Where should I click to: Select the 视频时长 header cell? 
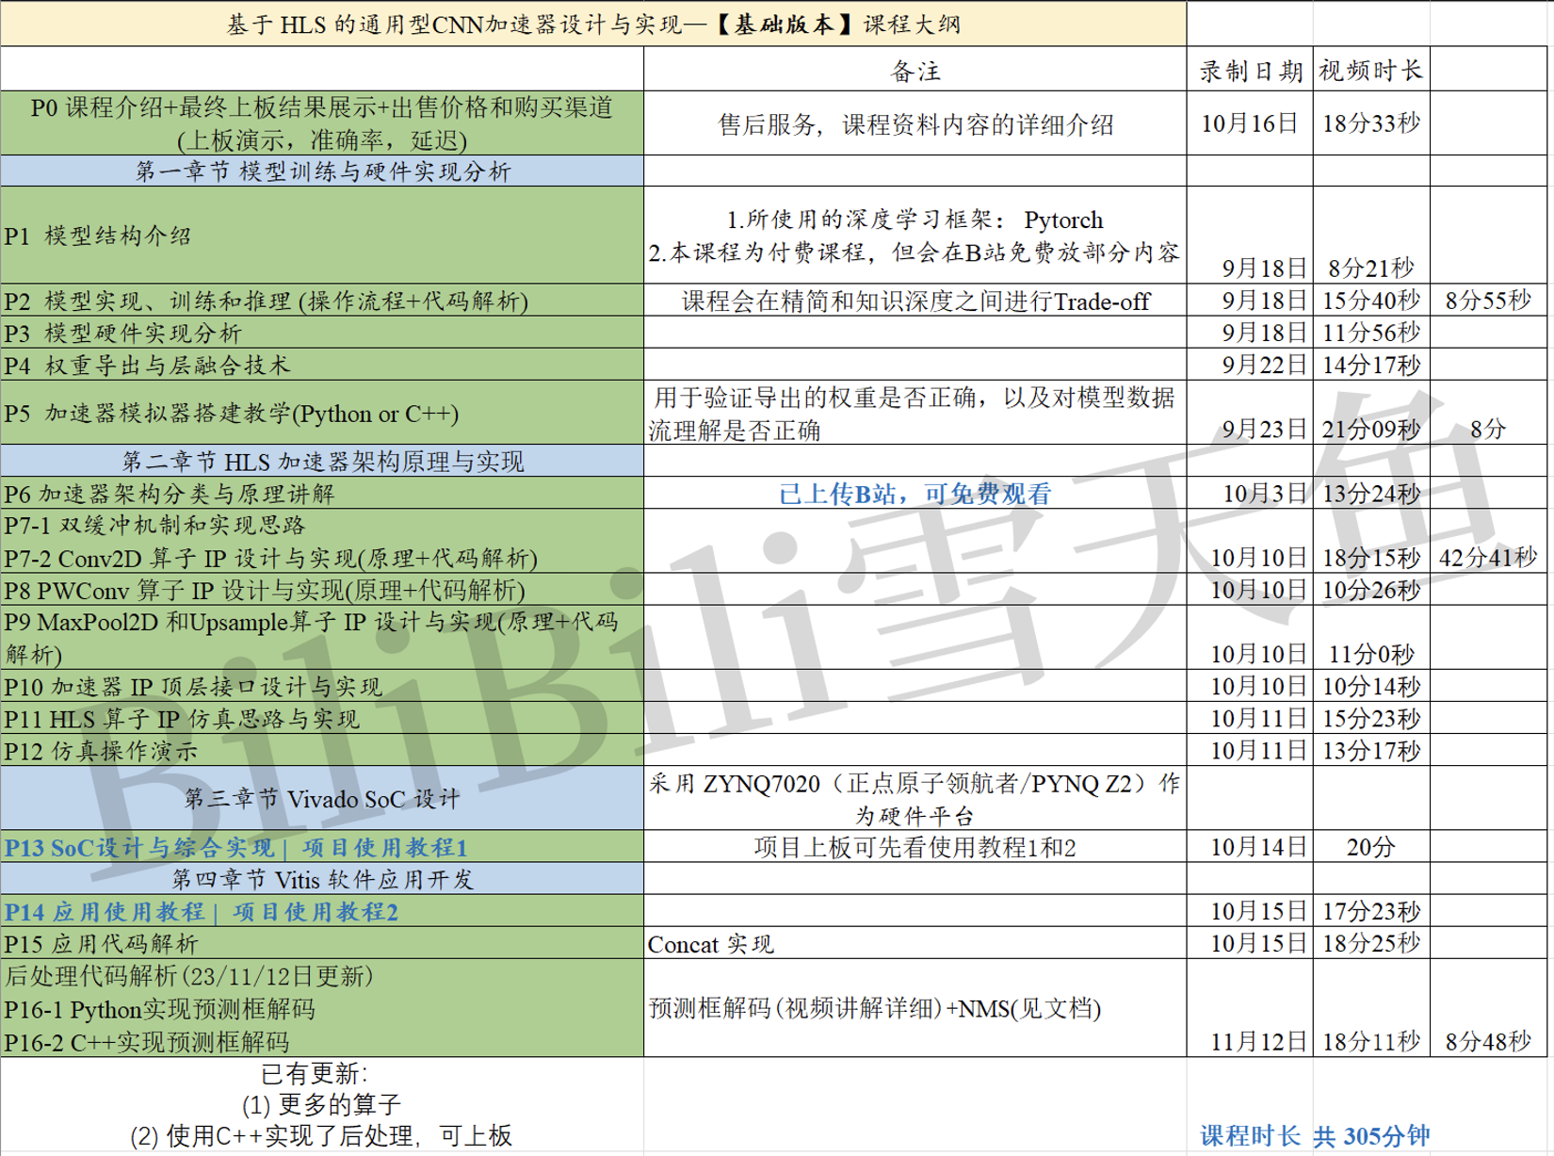[1371, 71]
